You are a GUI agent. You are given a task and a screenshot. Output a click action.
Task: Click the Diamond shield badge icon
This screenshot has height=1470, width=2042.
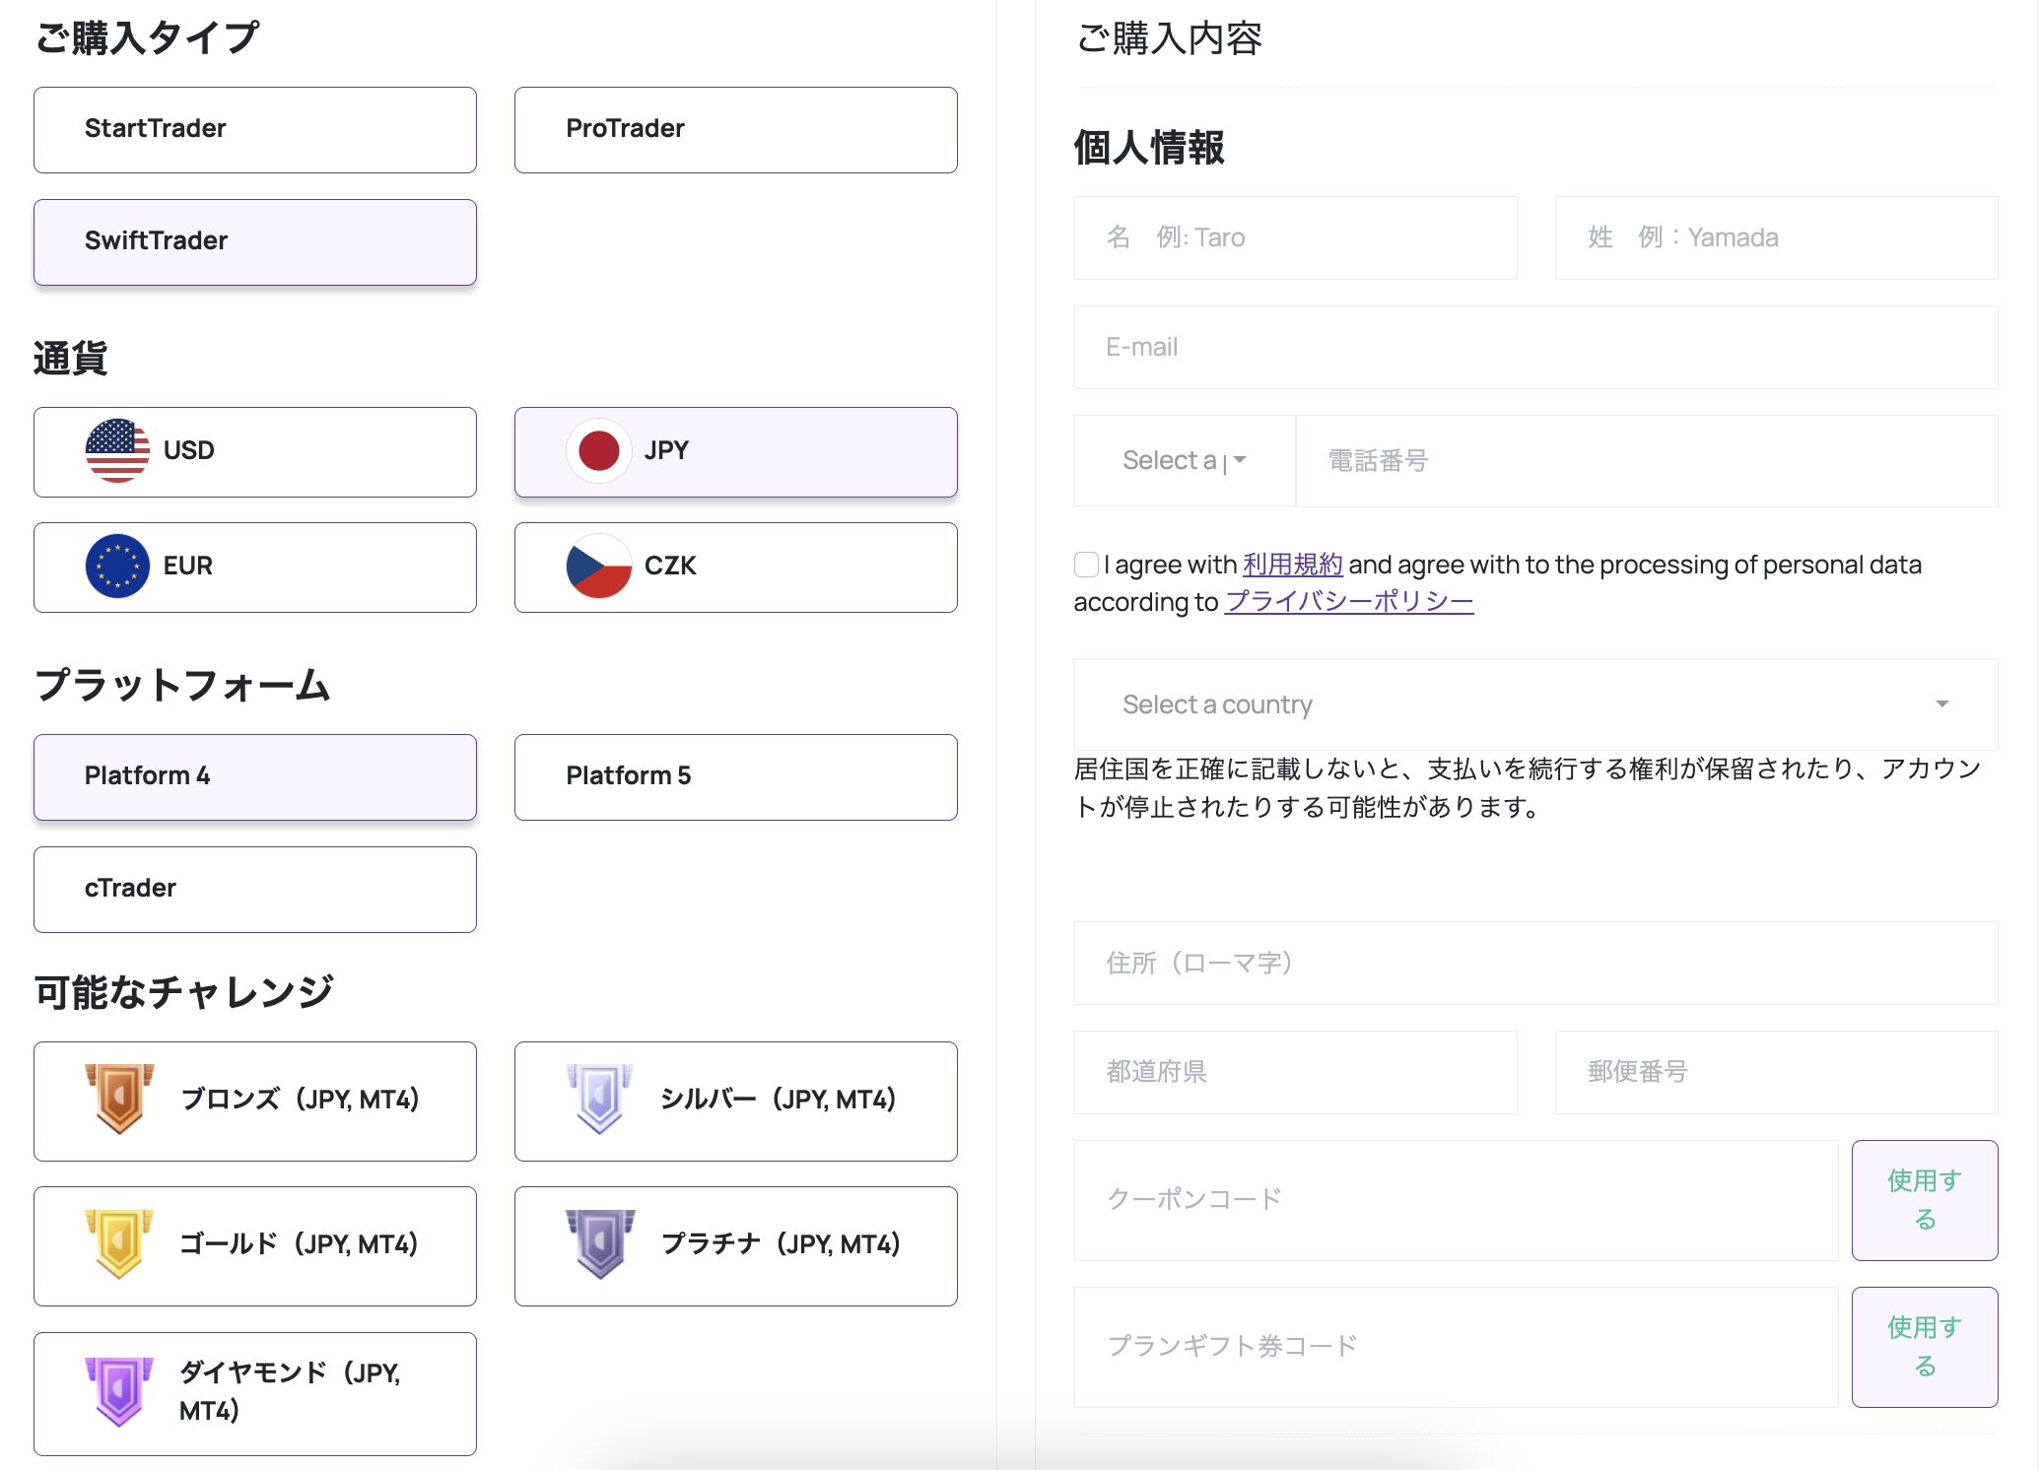pyautogui.click(x=119, y=1391)
